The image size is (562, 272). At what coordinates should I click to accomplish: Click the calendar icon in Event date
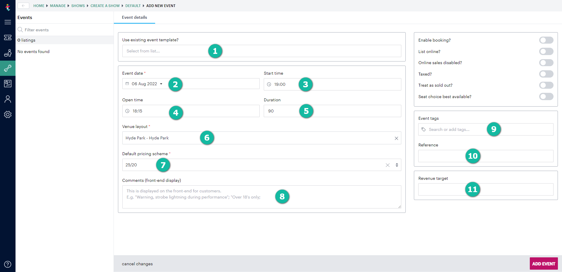pyautogui.click(x=127, y=84)
